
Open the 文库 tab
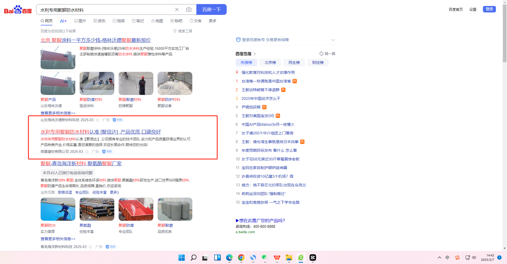196,21
